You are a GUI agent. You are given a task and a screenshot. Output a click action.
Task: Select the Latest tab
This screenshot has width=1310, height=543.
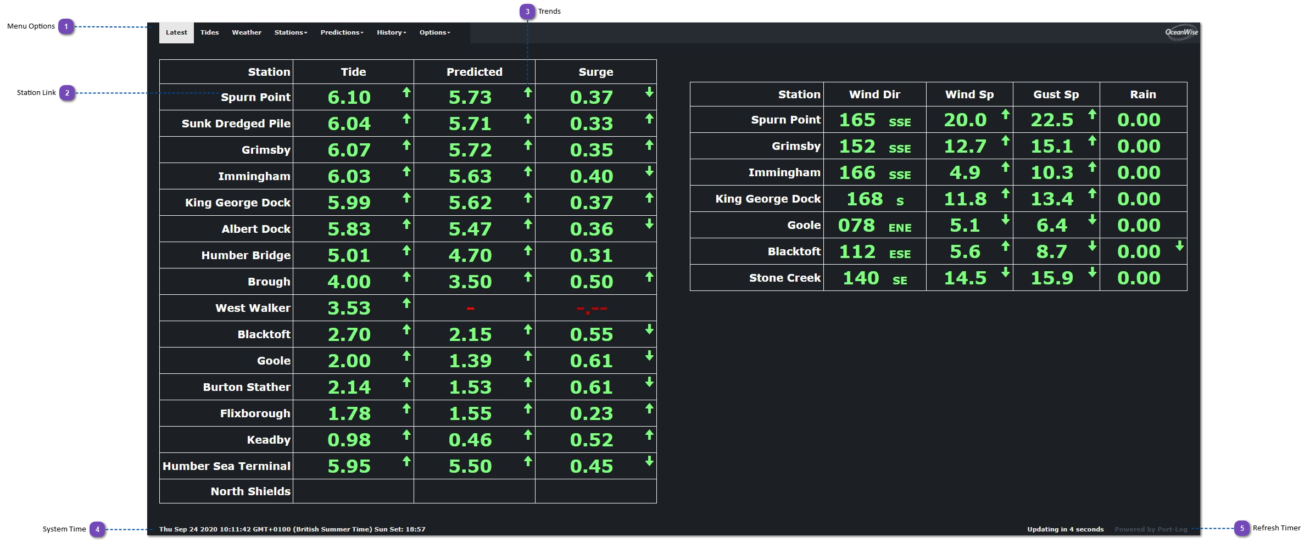click(176, 33)
